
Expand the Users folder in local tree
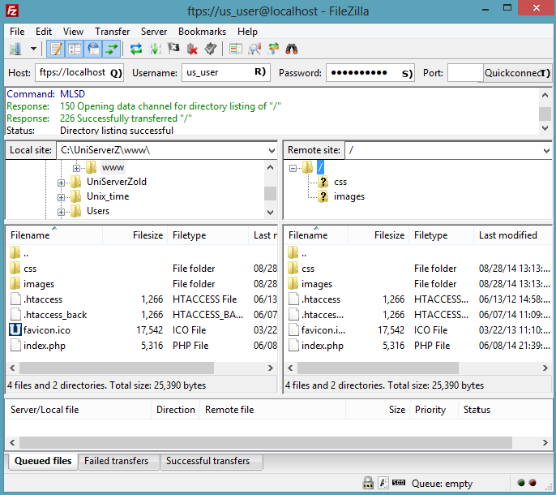click(x=61, y=212)
